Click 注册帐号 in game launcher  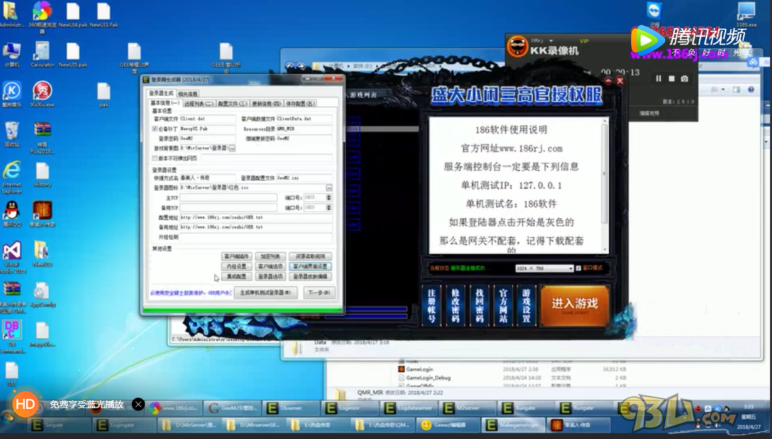point(432,305)
